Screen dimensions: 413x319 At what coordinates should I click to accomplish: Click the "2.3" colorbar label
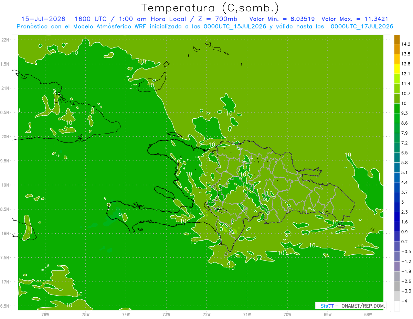coord(404,212)
